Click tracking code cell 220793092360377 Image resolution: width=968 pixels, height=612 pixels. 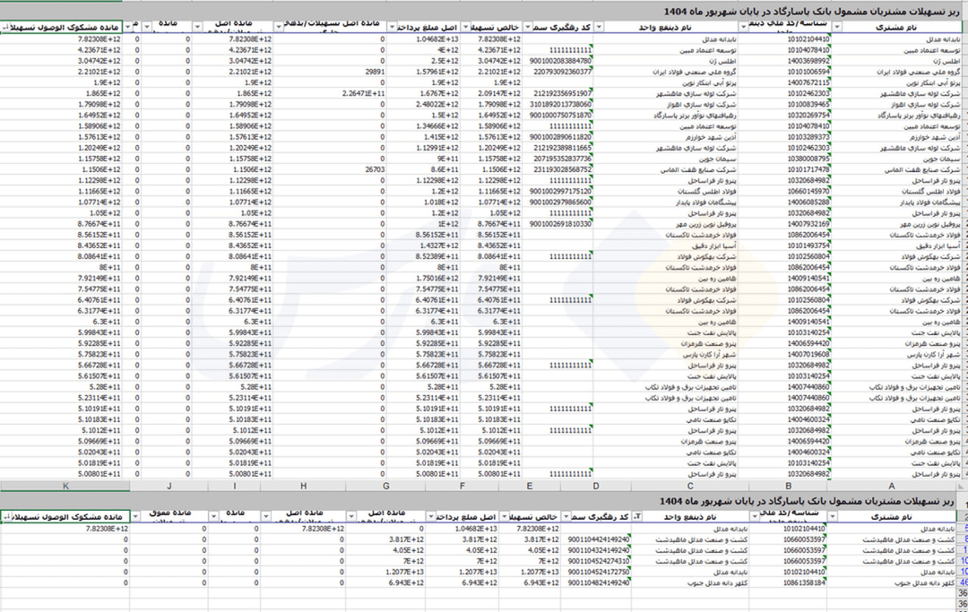pos(561,71)
